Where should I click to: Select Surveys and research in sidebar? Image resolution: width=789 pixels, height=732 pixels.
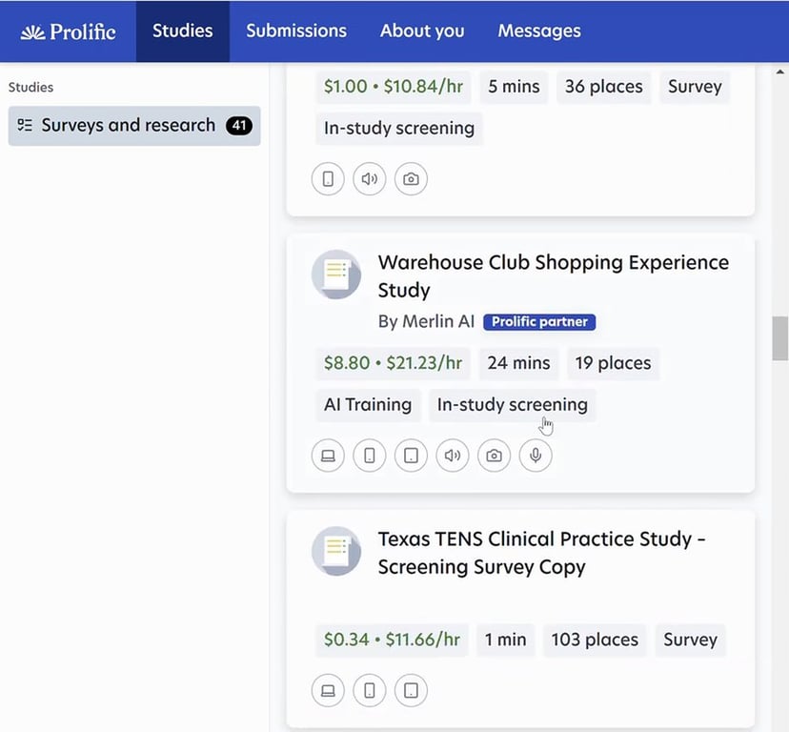(x=134, y=126)
